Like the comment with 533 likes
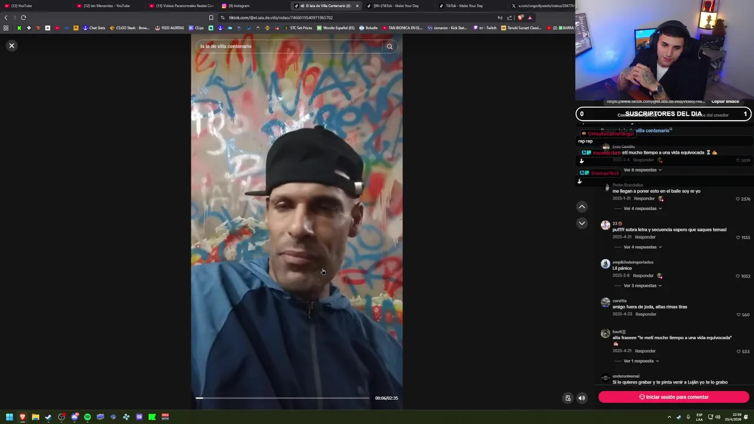 click(738, 352)
